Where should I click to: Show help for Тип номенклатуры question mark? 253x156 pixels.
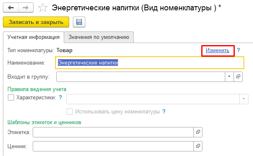pos(239,50)
